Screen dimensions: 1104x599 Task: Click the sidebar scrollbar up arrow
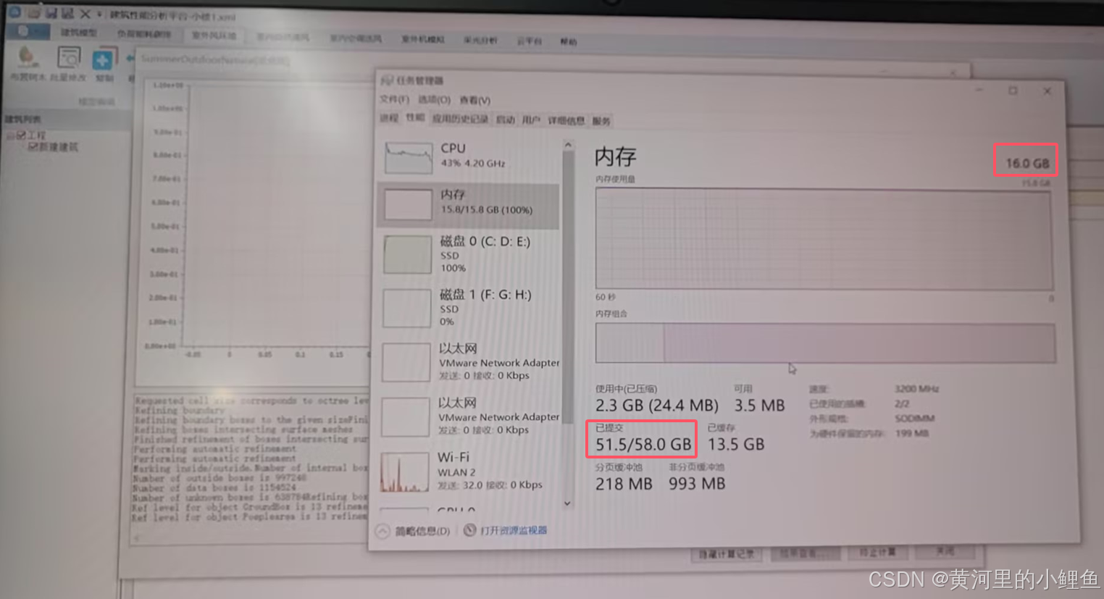point(568,146)
